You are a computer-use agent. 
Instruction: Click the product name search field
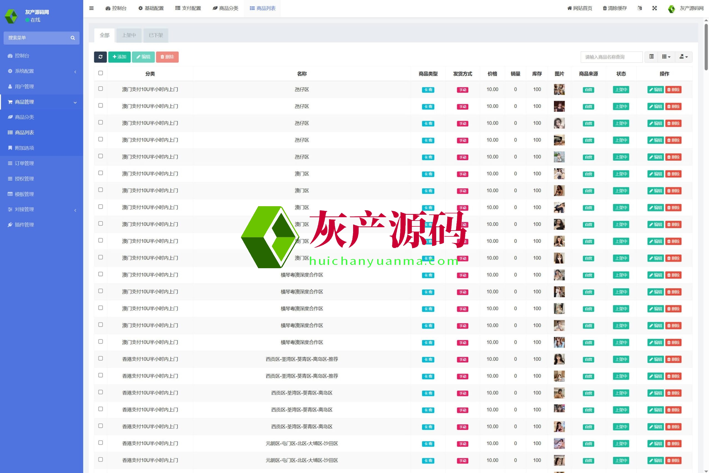(x=611, y=57)
